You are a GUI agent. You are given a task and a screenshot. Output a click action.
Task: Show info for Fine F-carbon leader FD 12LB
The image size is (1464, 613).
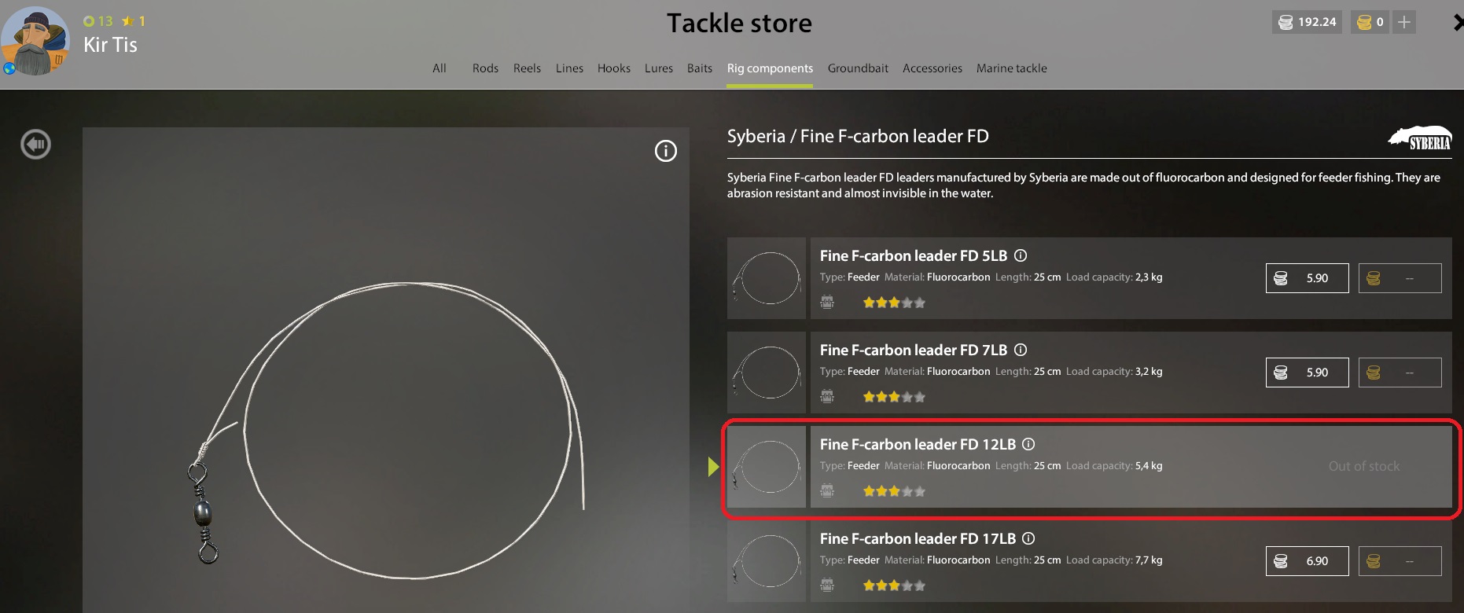[x=1028, y=444]
